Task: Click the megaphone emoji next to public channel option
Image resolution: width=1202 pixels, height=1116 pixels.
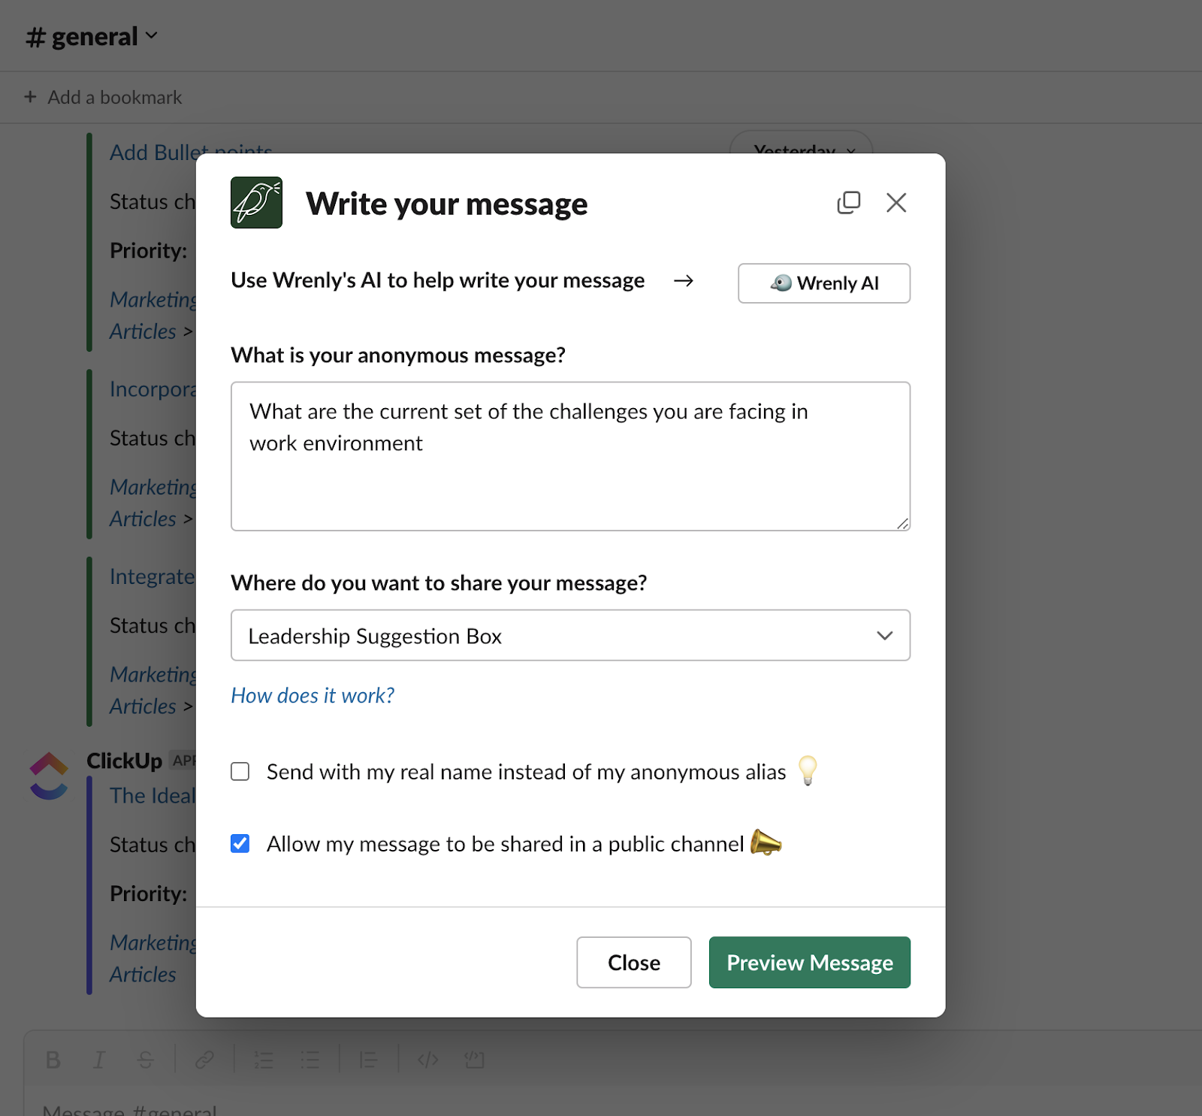Action: click(766, 843)
